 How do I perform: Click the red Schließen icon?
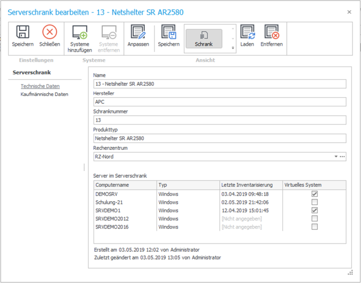[50, 33]
